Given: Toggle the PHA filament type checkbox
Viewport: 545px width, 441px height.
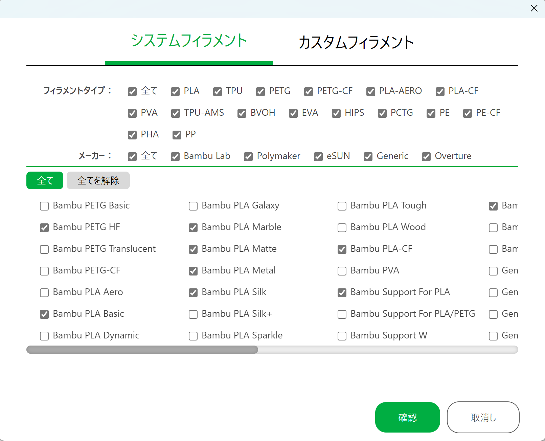Looking at the screenshot, I should [x=132, y=135].
